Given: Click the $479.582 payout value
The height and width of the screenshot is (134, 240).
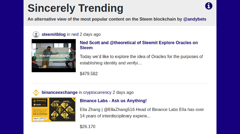Looking at the screenshot, I should (89, 74).
